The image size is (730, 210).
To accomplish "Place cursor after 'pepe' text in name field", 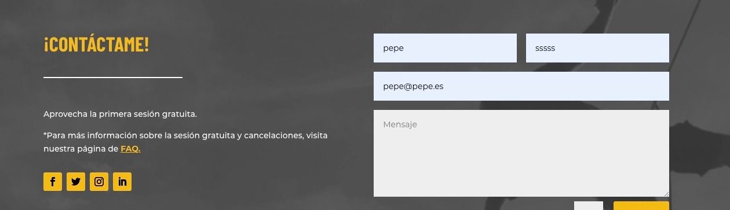I will coord(404,48).
